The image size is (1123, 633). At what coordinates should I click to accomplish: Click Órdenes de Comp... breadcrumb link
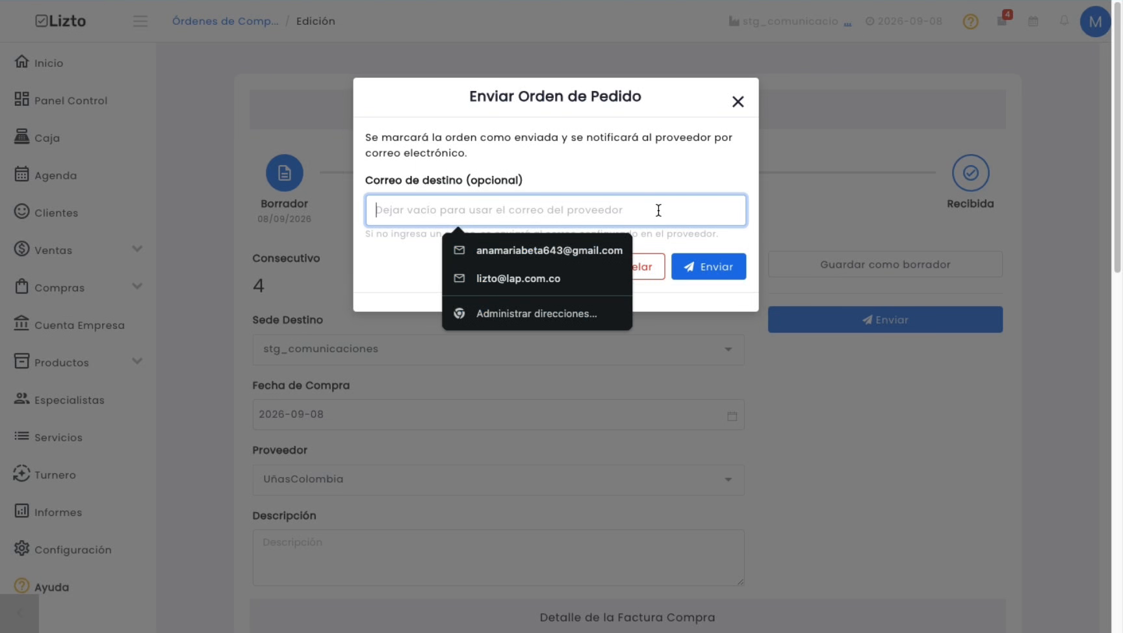tap(225, 21)
